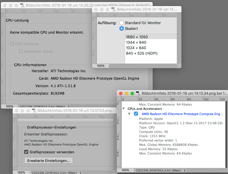Select the 'Skaliert' radio button
Image resolution: width=228 pixels, height=174 pixels.
(x=122, y=28)
